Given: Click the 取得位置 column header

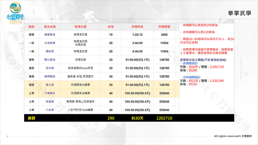Looking at the screenshot, I should (80, 27).
